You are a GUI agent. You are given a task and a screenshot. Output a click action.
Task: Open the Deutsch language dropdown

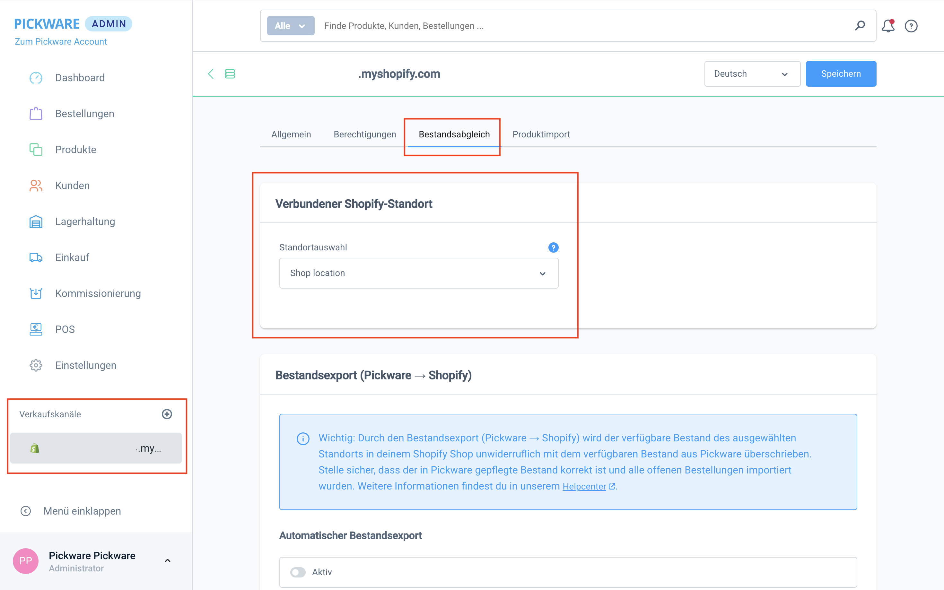(x=752, y=74)
